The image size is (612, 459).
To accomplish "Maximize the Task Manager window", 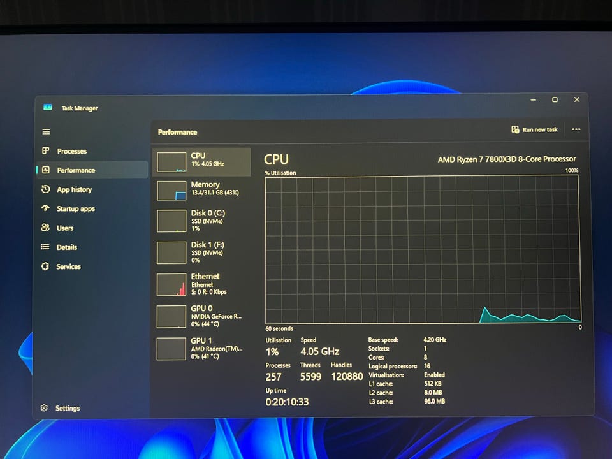I will pyautogui.click(x=555, y=99).
